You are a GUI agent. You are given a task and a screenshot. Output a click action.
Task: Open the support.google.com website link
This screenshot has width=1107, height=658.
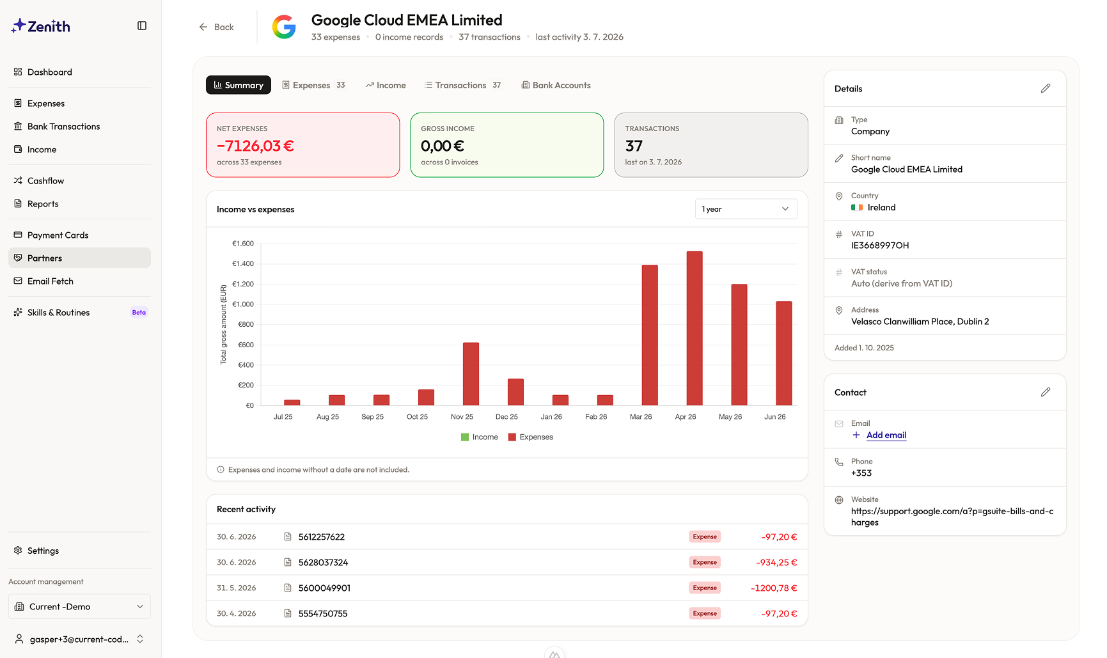[952, 517]
